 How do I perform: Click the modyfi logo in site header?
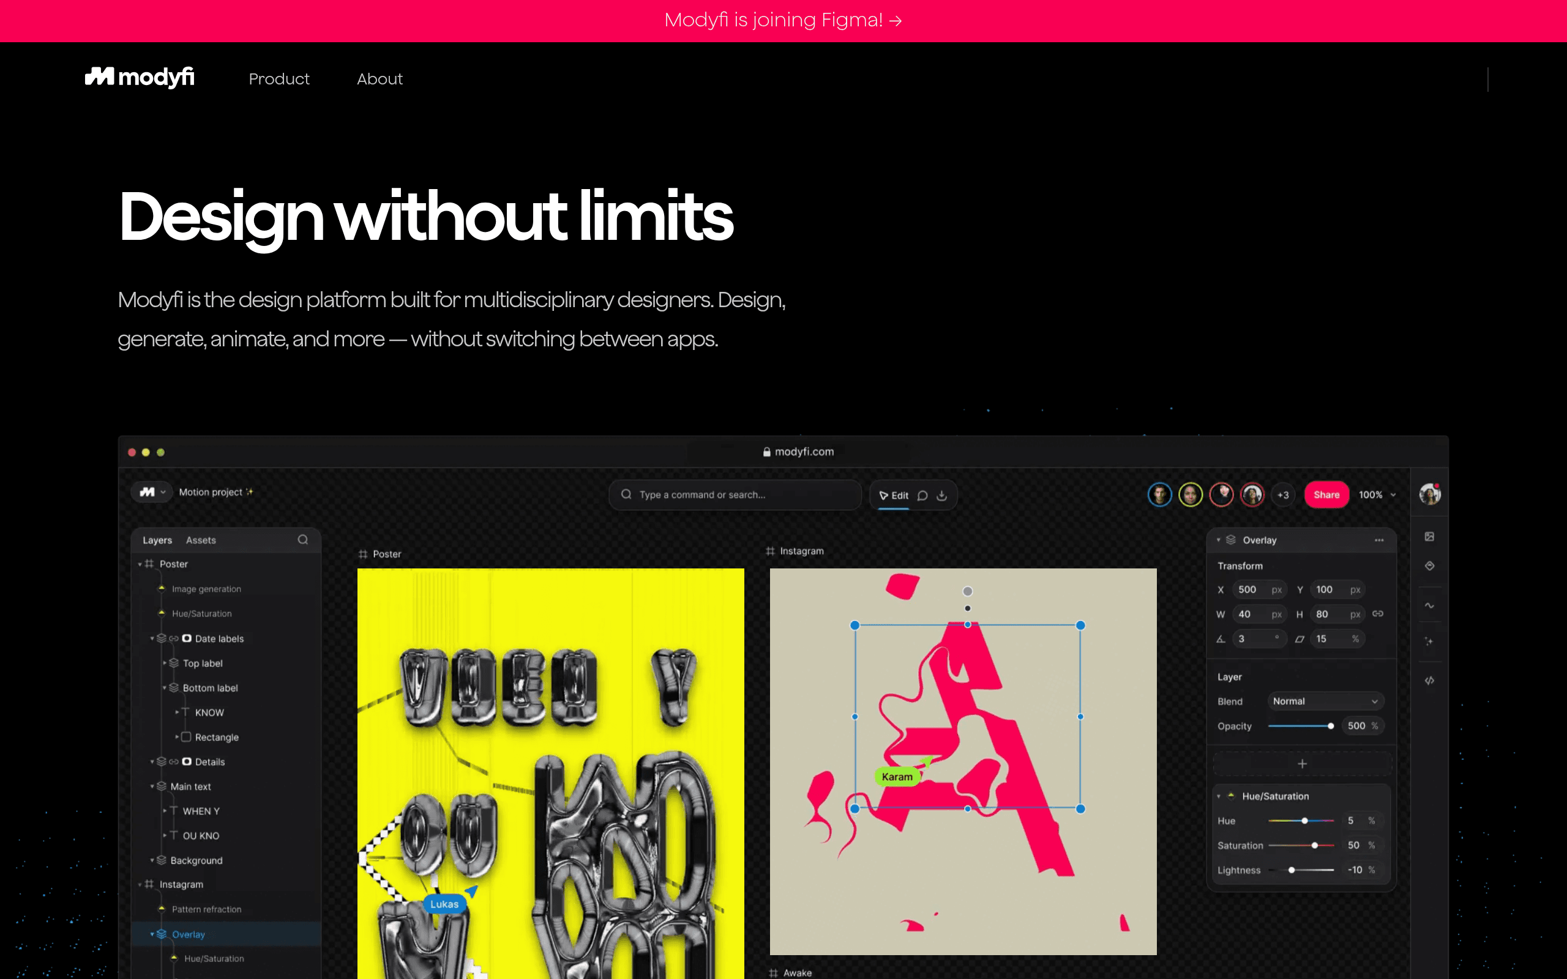tap(140, 78)
